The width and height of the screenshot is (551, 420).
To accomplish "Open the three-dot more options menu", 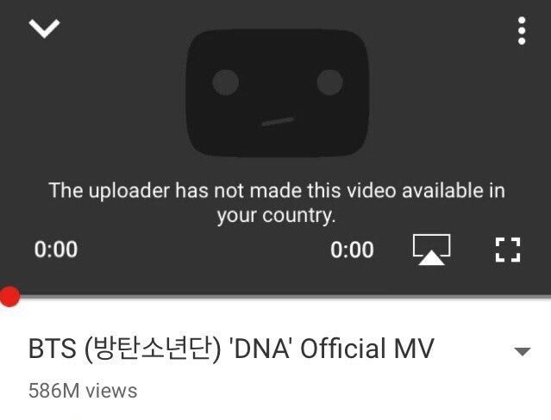I will pos(522,30).
